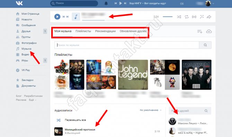This screenshot has width=232, height=137.
Task: Play the track with the big round button
Action: coord(57,17)
